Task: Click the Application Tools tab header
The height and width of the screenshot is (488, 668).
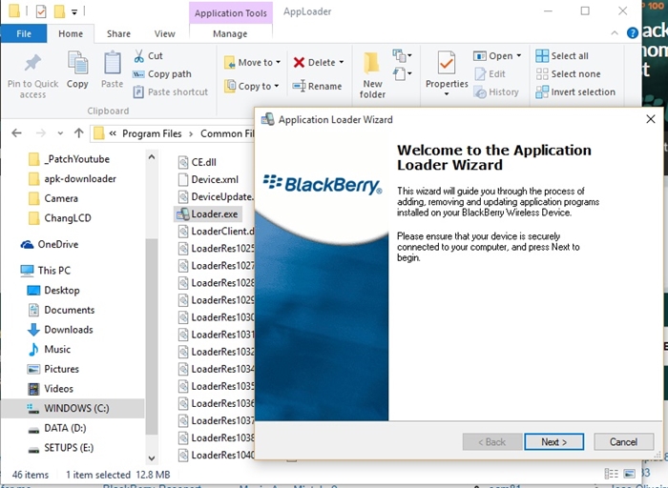Action: click(231, 13)
